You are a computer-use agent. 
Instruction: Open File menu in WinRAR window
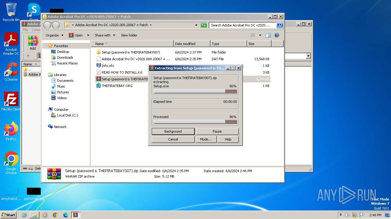pos(25,30)
